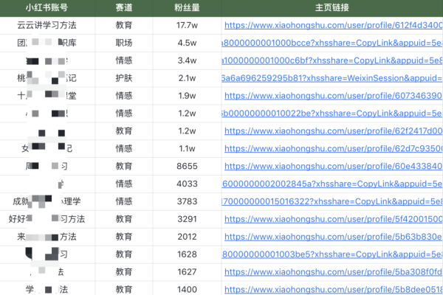
Task: Select the account cell in the 3783 row
Action: (x=47, y=201)
